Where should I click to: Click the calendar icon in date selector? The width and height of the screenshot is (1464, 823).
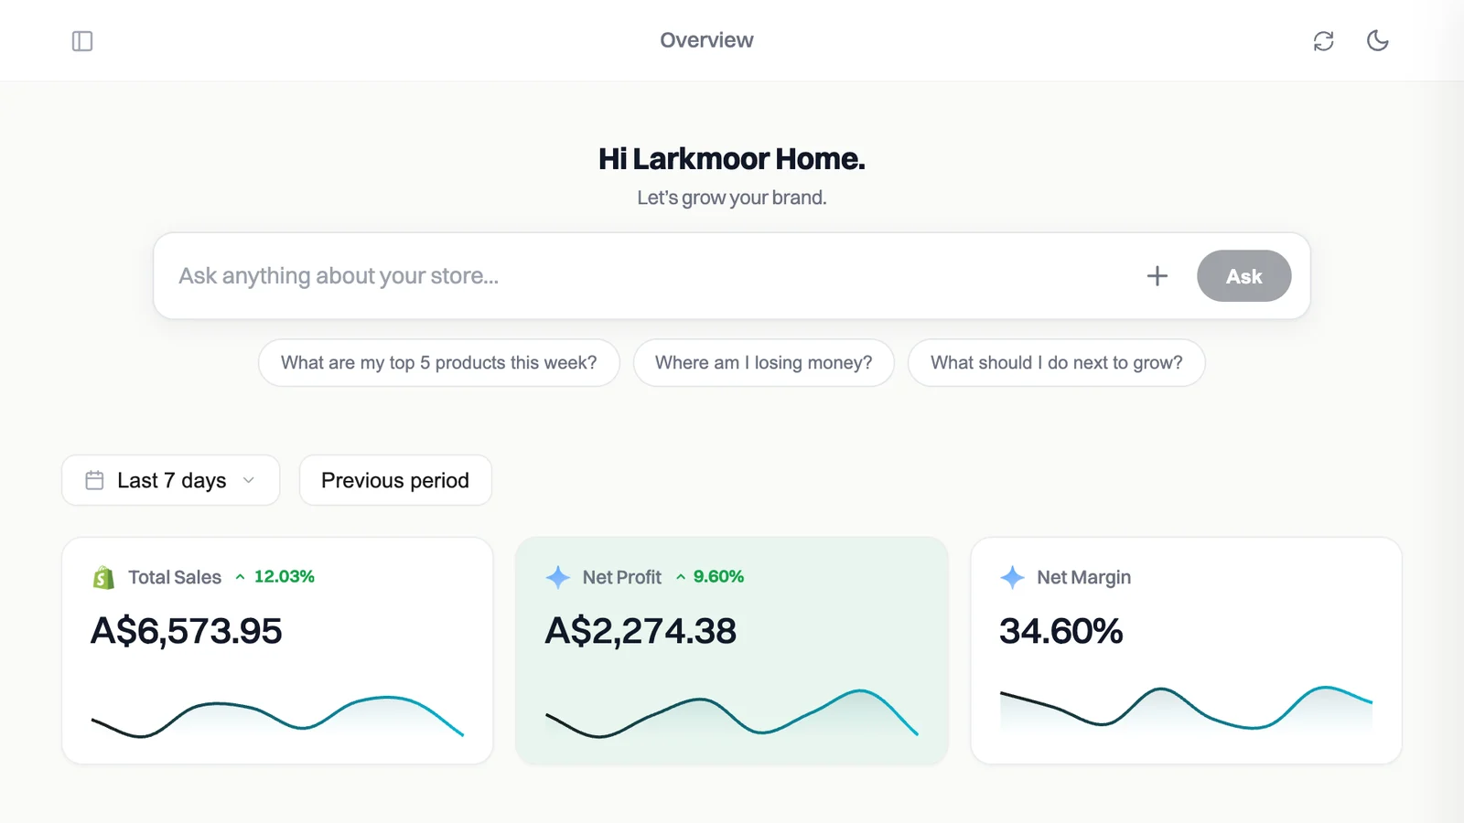pyautogui.click(x=94, y=480)
